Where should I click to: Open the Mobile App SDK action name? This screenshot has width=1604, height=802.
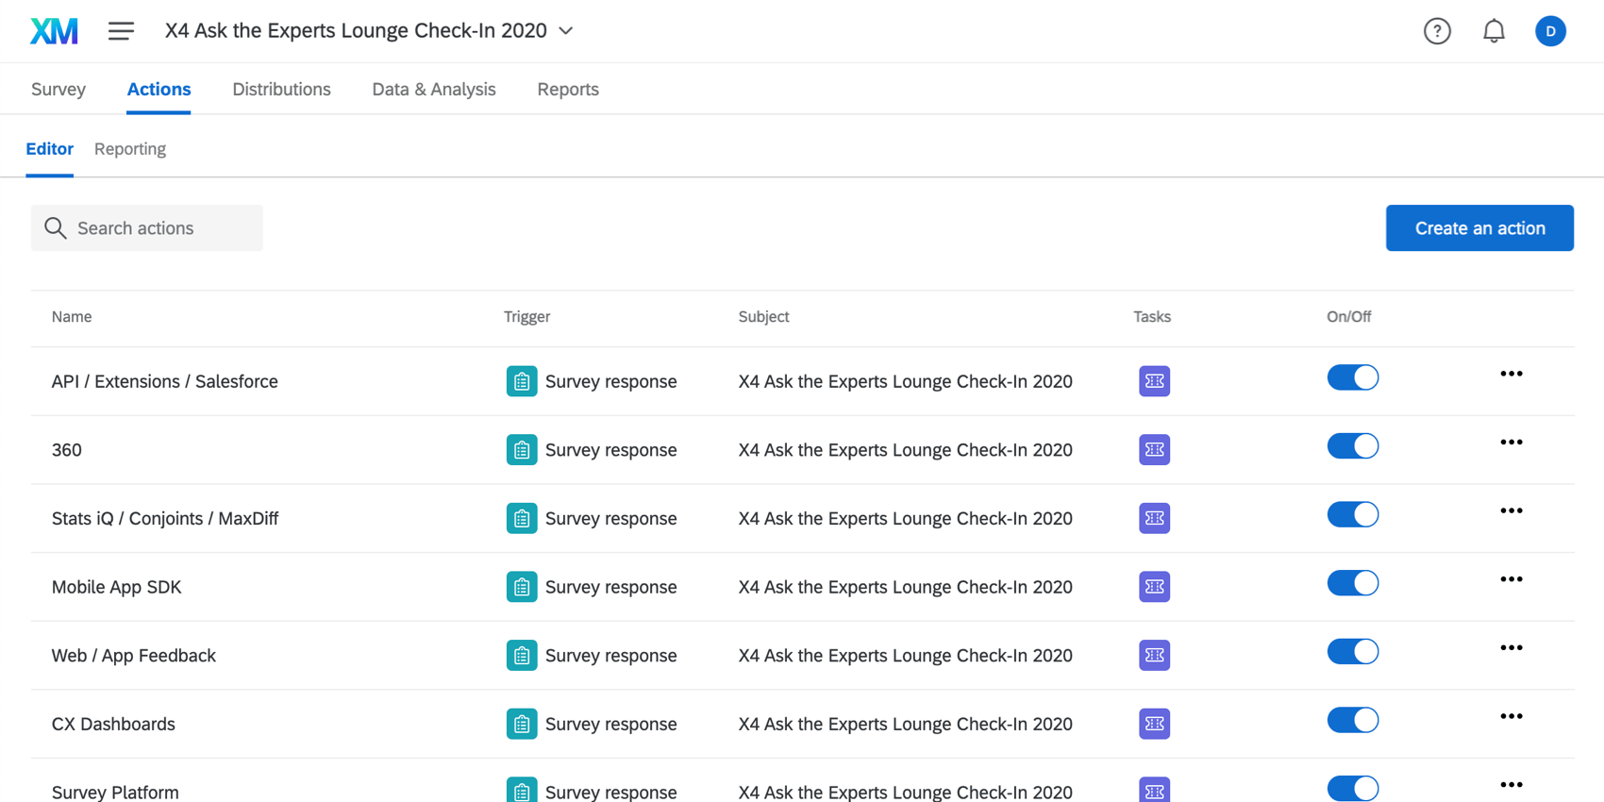(117, 587)
